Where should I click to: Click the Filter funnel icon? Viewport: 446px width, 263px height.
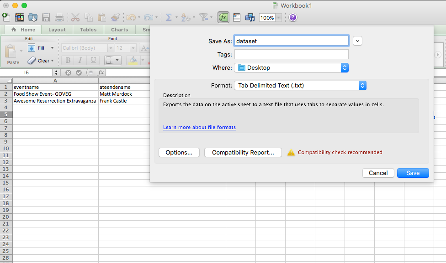point(203,17)
